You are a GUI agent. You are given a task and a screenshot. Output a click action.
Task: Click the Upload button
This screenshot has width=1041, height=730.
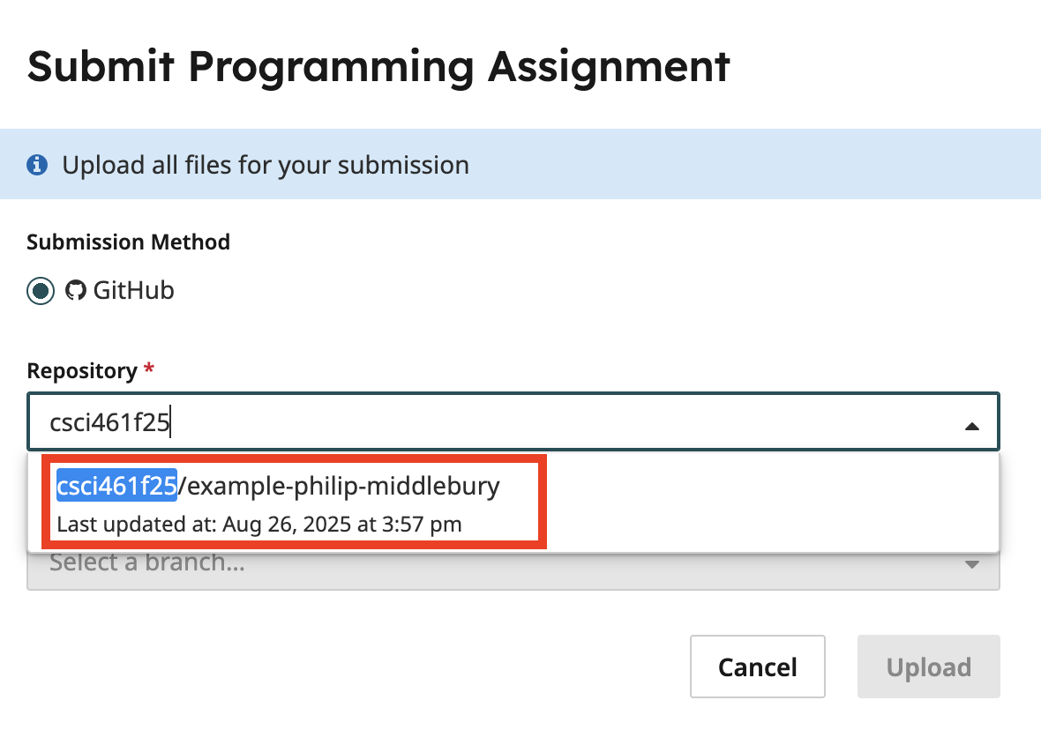(928, 667)
